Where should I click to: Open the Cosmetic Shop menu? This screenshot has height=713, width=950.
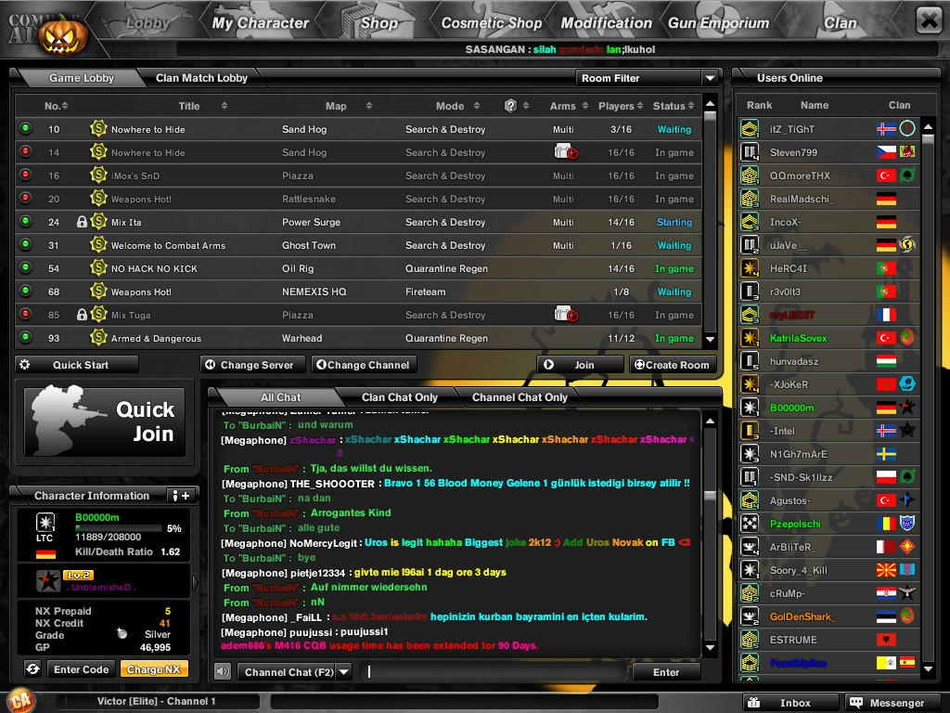(491, 23)
